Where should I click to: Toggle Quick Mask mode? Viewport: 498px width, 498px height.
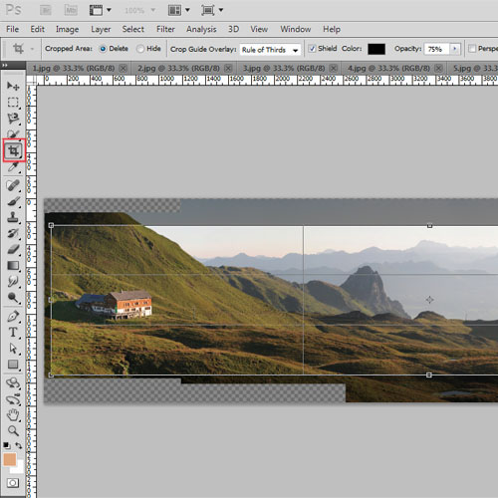click(13, 483)
